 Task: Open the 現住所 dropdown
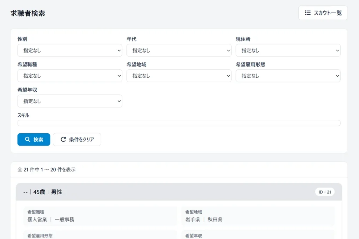pos(288,50)
